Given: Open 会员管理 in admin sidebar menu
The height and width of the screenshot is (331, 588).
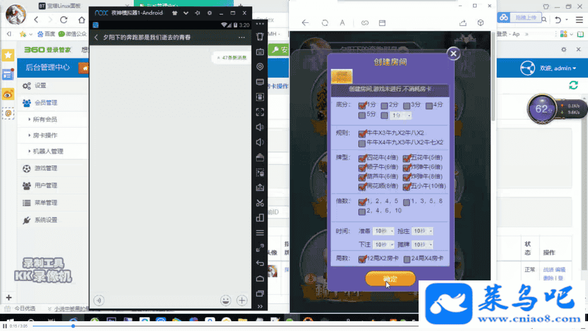Looking at the screenshot, I should (x=46, y=102).
